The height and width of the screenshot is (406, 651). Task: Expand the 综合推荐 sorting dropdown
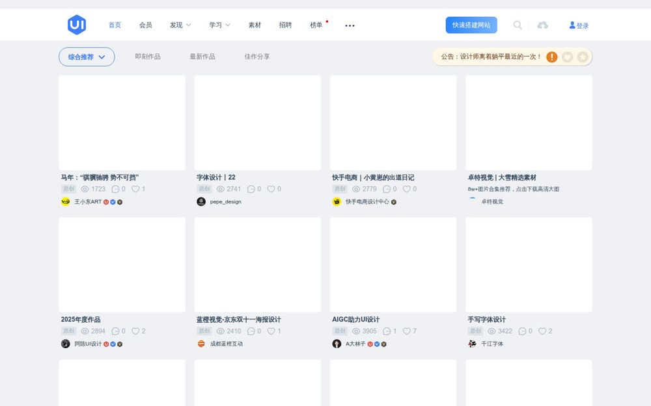pyautogui.click(x=87, y=57)
